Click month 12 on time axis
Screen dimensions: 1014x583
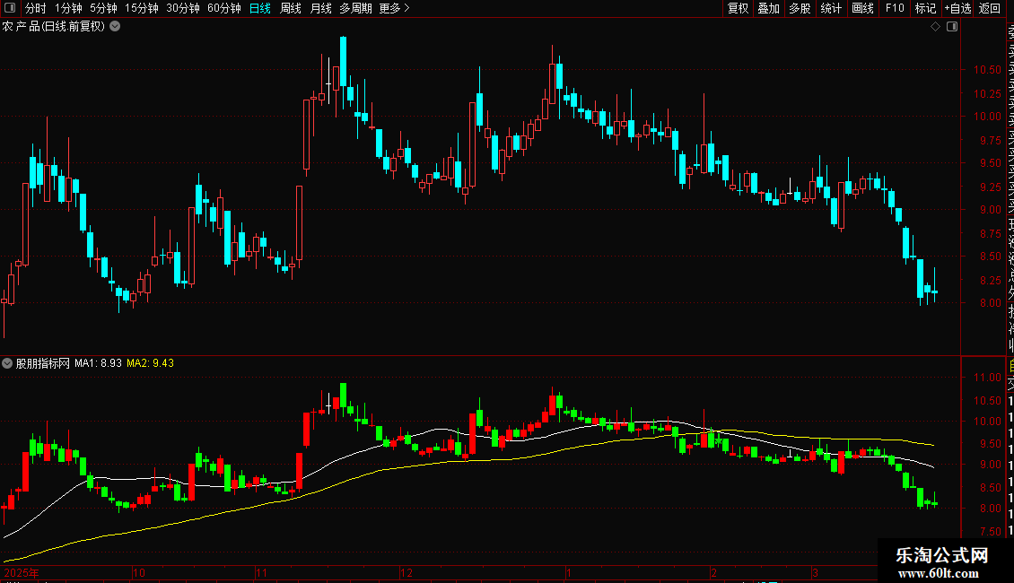406,572
